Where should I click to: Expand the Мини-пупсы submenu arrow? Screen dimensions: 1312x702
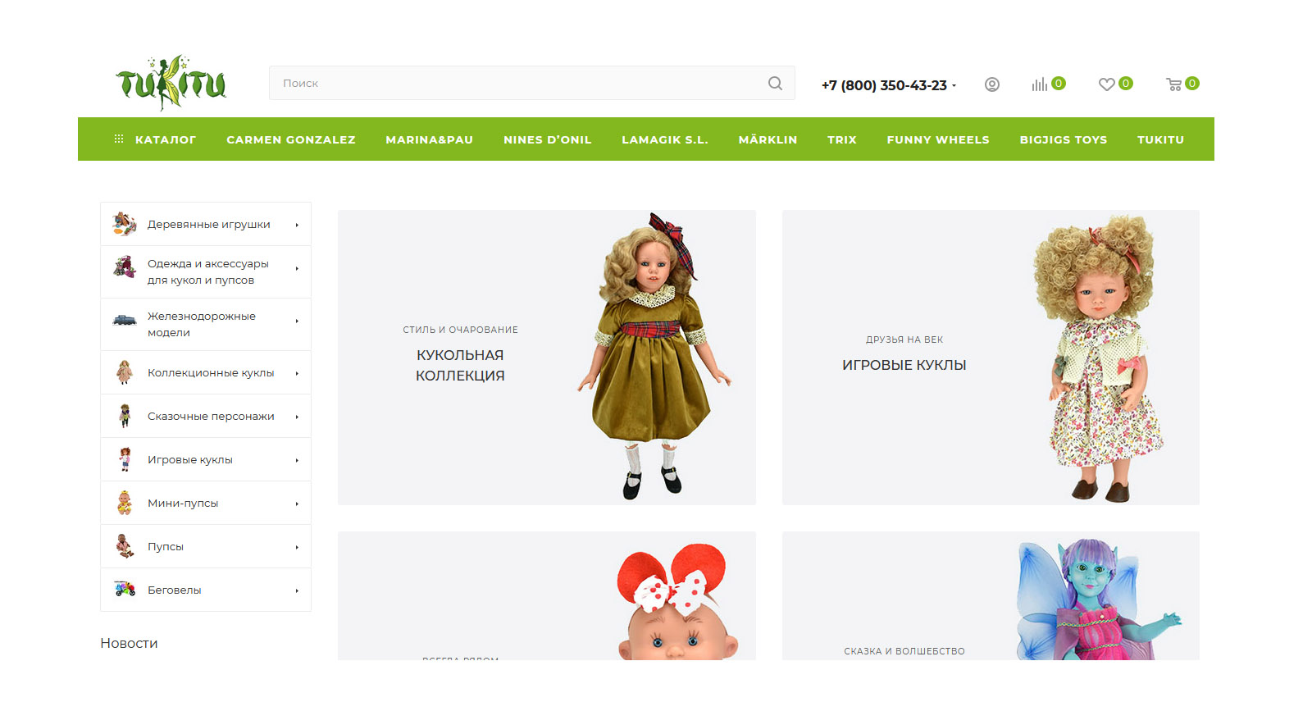pyautogui.click(x=297, y=504)
